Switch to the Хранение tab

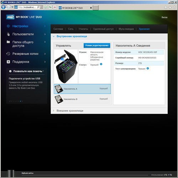tap(144, 29)
